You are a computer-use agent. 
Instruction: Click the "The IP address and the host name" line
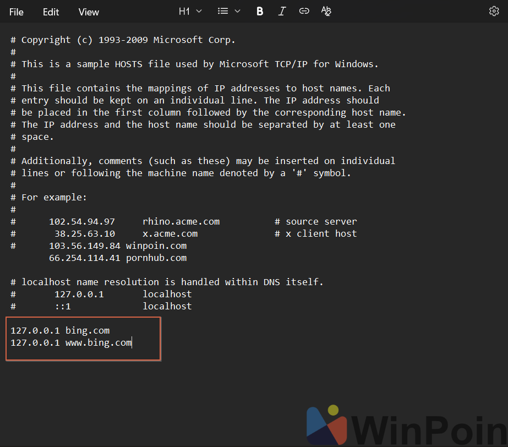203,125
